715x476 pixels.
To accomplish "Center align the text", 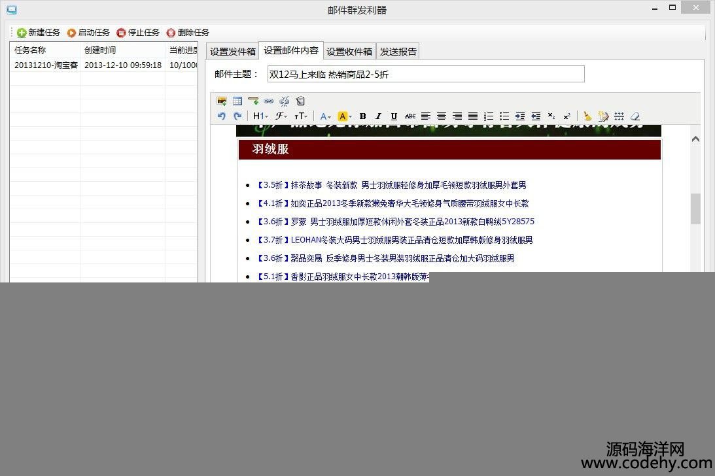I will (442, 116).
